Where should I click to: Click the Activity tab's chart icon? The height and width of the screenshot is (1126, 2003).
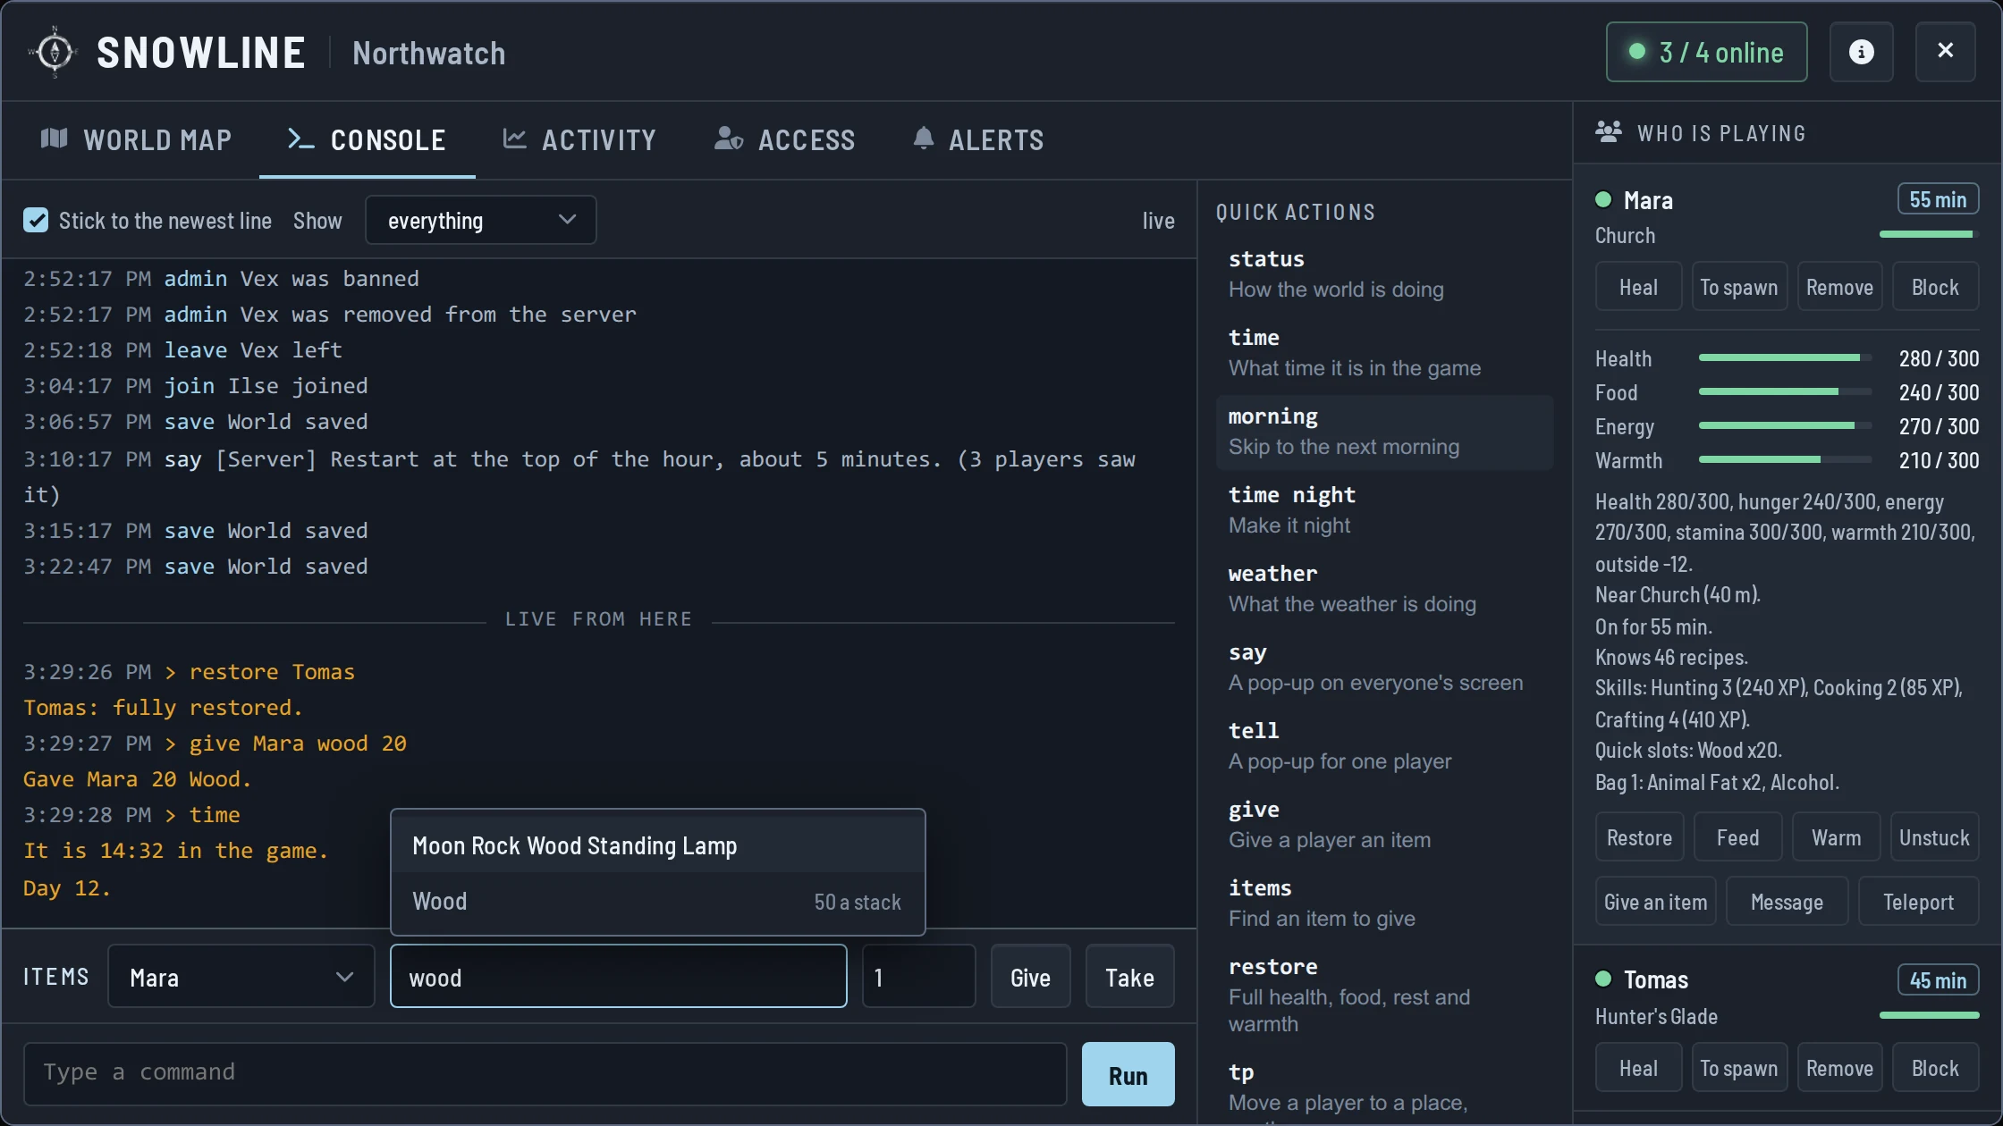514,138
